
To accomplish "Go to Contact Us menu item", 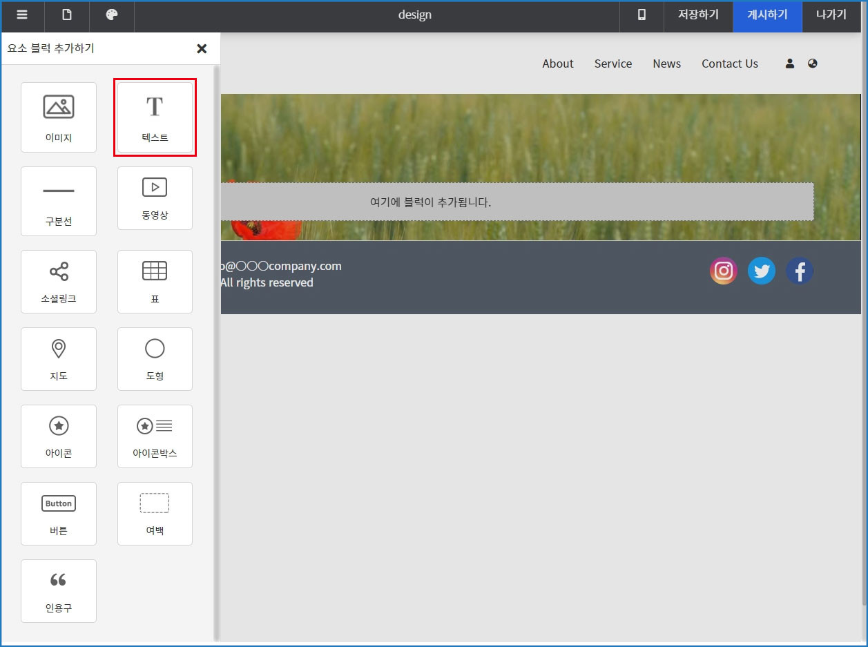I will tap(729, 64).
